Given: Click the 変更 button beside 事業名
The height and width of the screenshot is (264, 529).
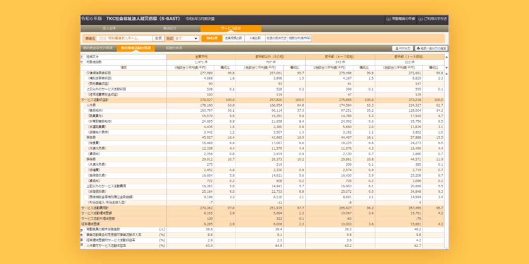Looking at the screenshot, I should pos(158,38).
